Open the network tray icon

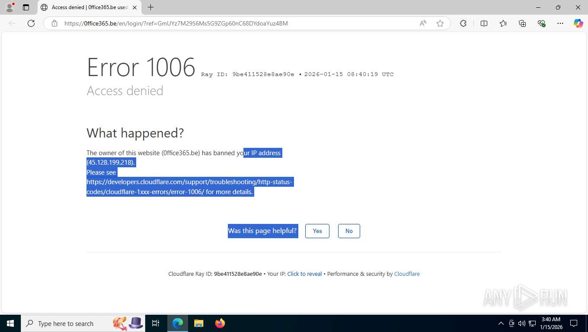point(532,323)
